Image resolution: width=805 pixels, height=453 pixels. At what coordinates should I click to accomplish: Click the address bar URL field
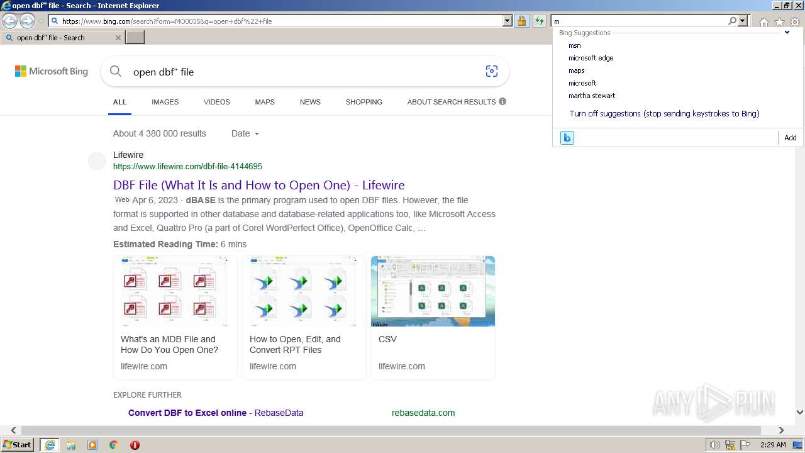point(281,21)
